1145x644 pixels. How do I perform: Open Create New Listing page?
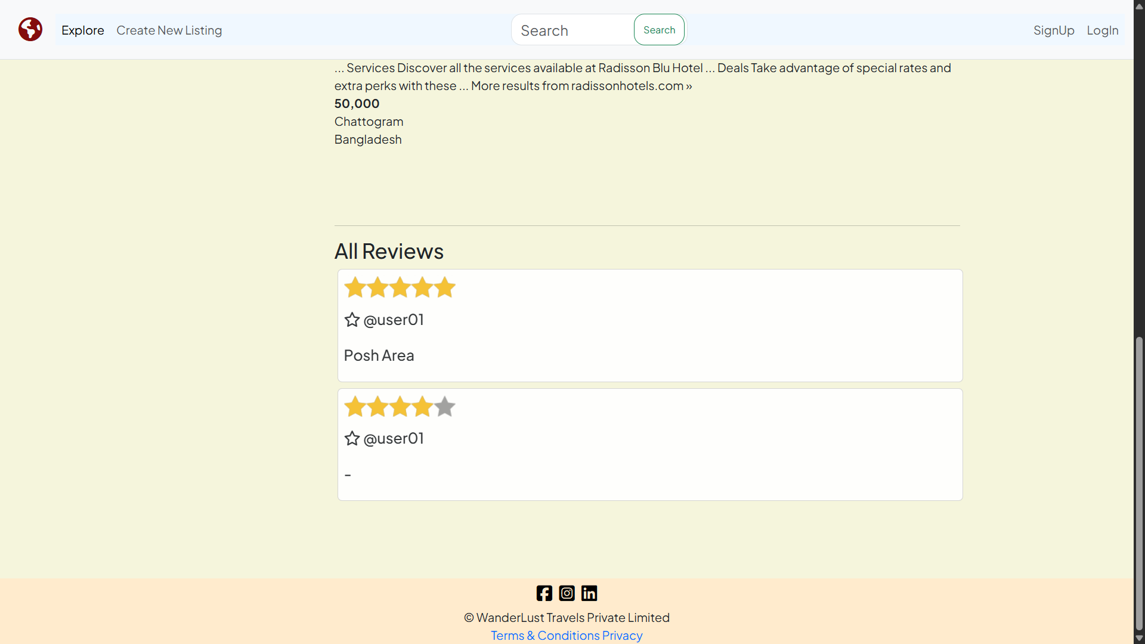[x=169, y=30]
